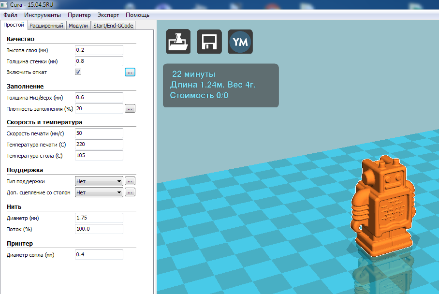Click the Высота слоя input field

click(x=99, y=50)
